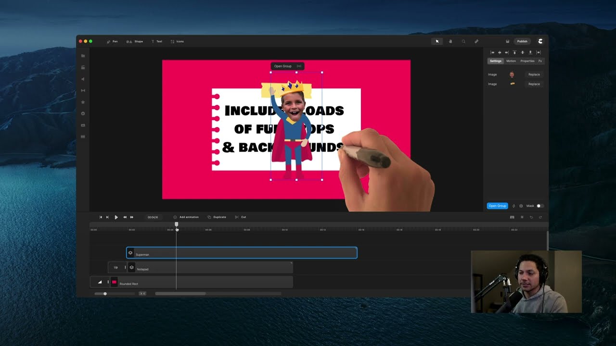Select the Pen tool
Screen dimensions: 616x346
coord(112,41)
